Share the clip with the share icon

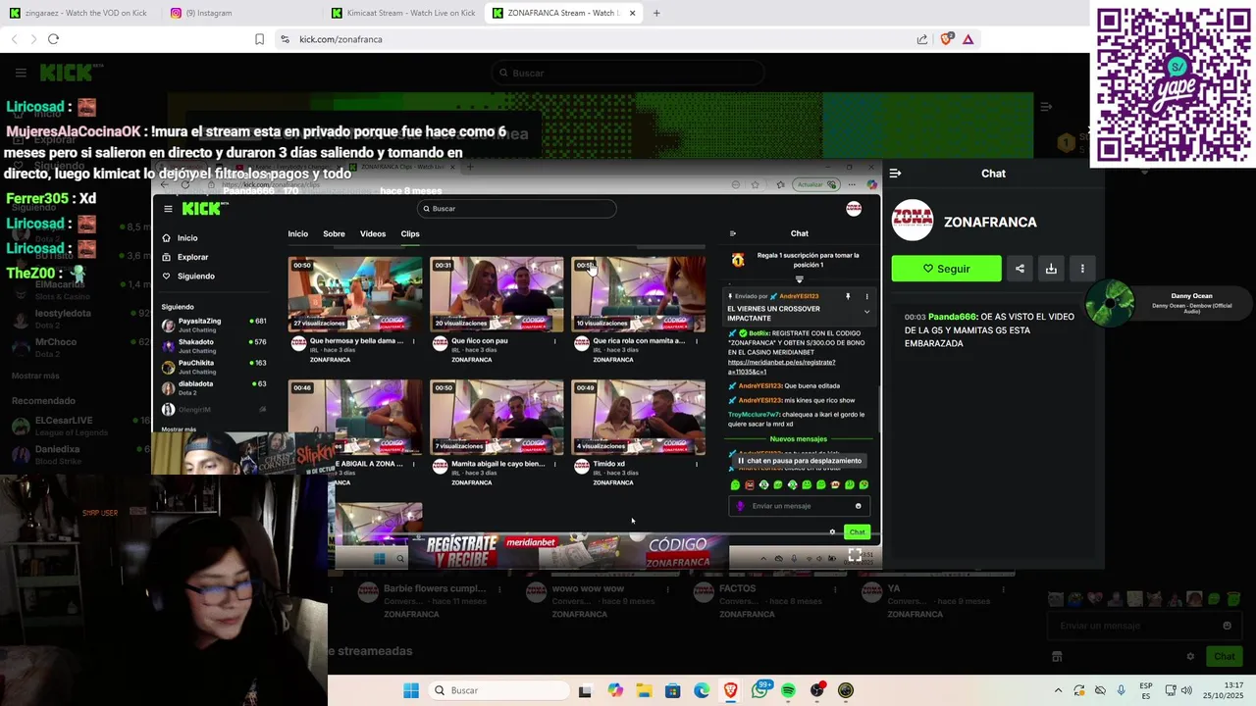1020,269
